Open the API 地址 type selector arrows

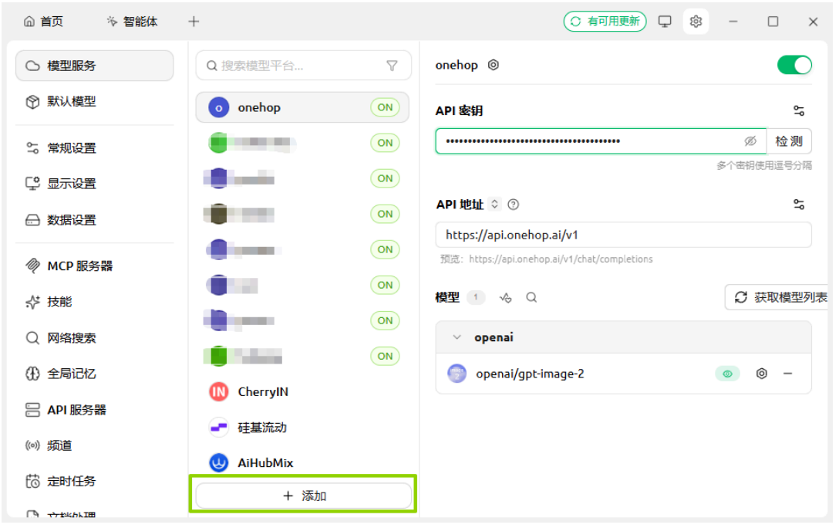496,205
